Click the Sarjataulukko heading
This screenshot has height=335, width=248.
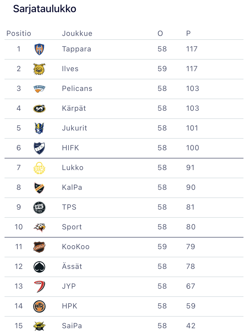(x=45, y=9)
